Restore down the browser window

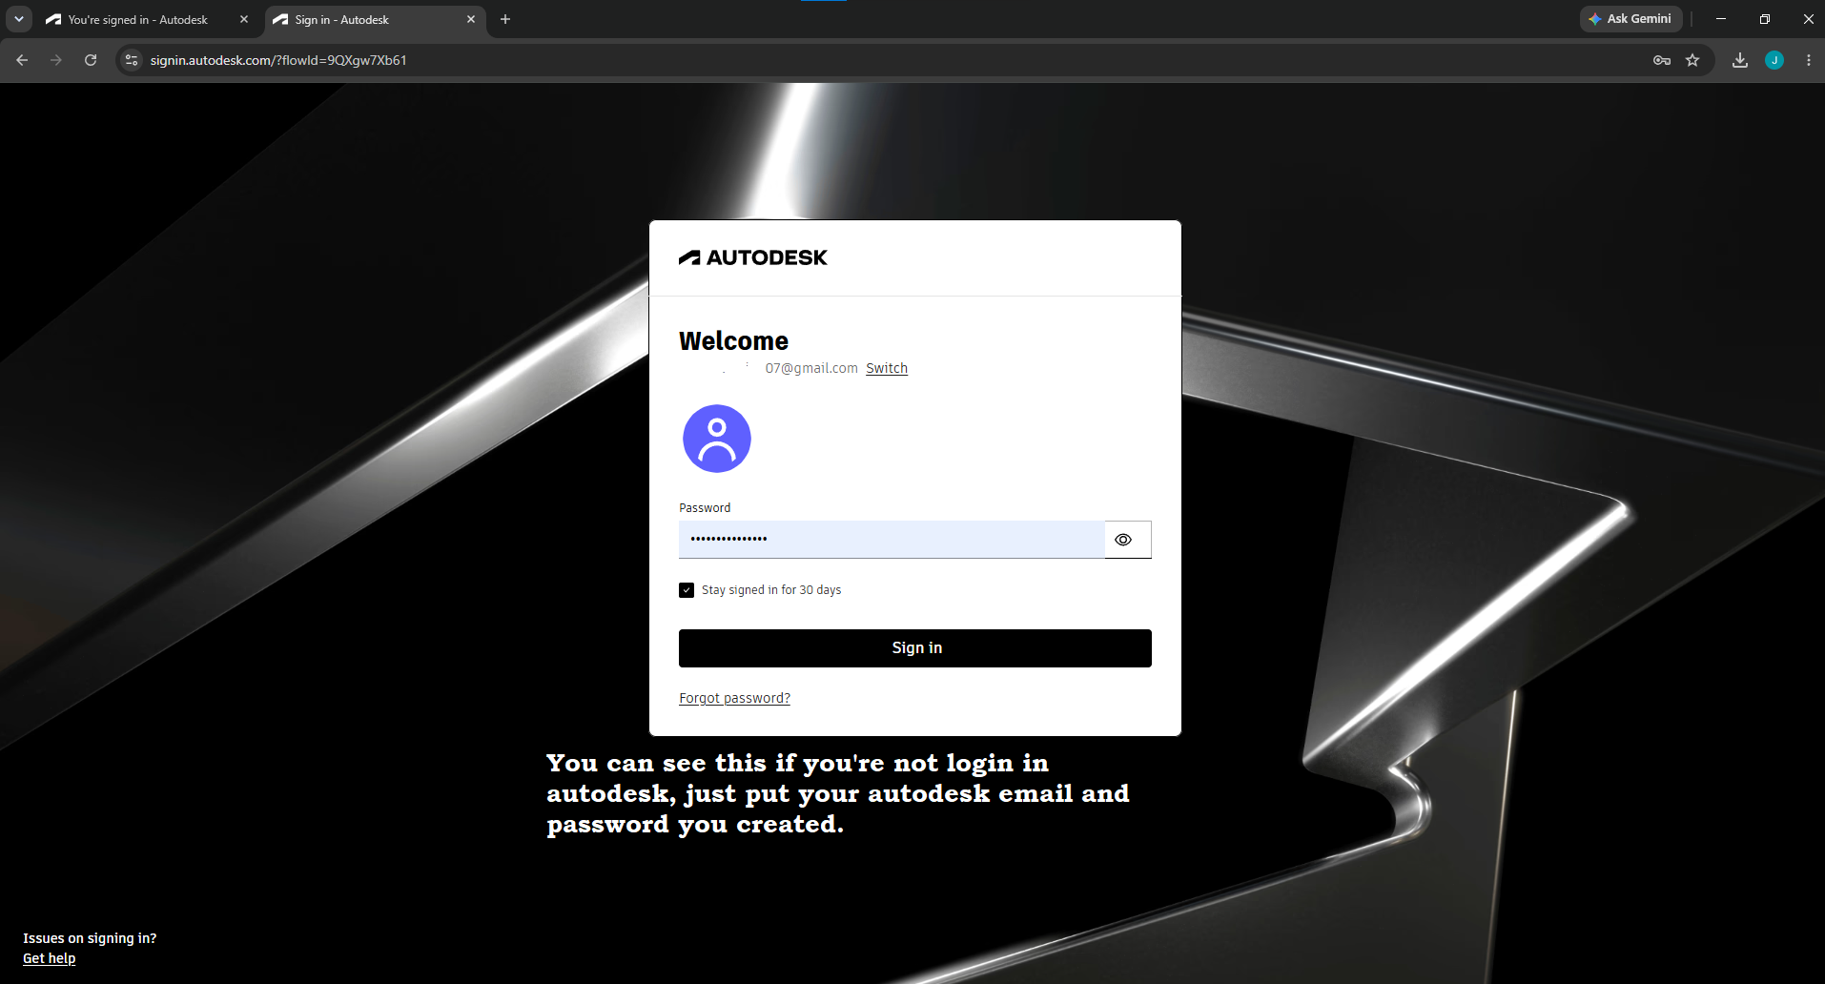coord(1765,19)
